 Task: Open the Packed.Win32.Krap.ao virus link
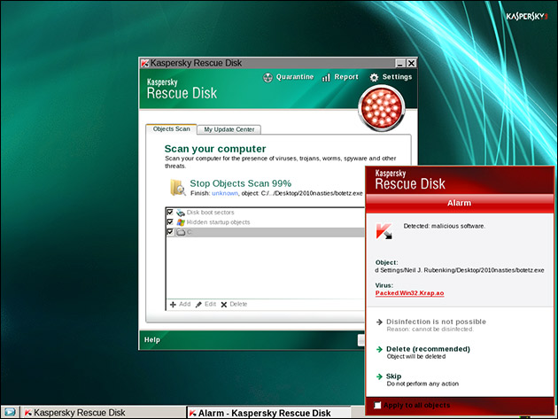pyautogui.click(x=409, y=293)
